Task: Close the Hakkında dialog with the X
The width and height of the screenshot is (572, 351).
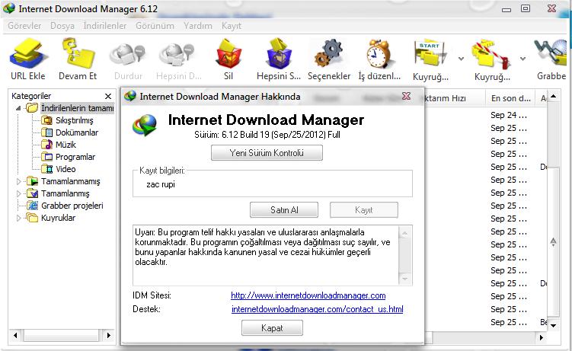Action: 406,96
